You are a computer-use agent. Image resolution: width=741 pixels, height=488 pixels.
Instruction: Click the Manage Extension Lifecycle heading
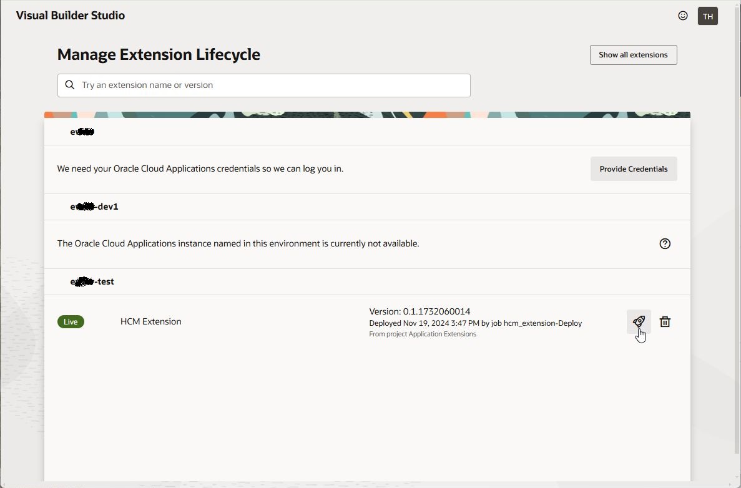159,54
